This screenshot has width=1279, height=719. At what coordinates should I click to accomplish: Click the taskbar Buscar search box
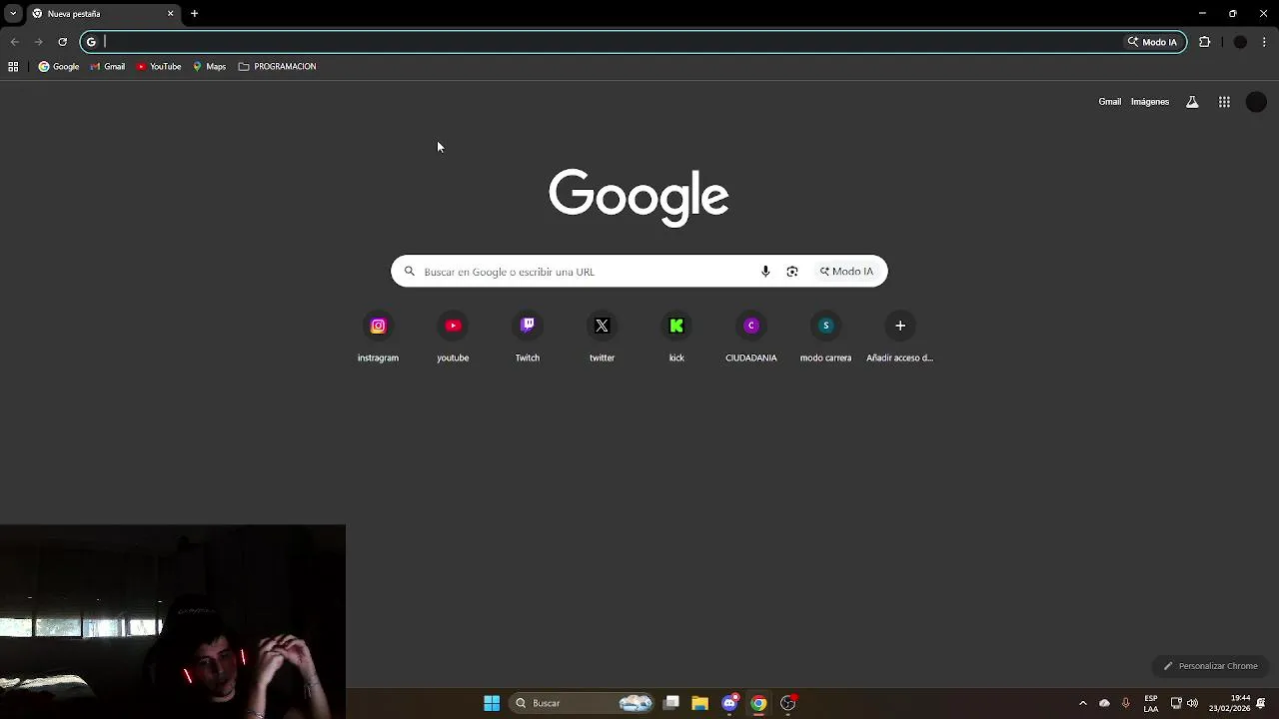point(584,703)
